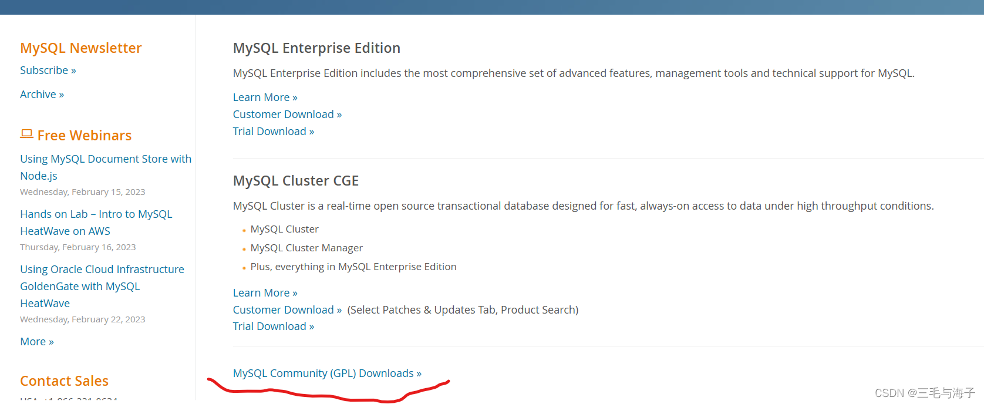The height and width of the screenshot is (404, 984).
Task: Click the Contact Sales heading
Action: 65,381
